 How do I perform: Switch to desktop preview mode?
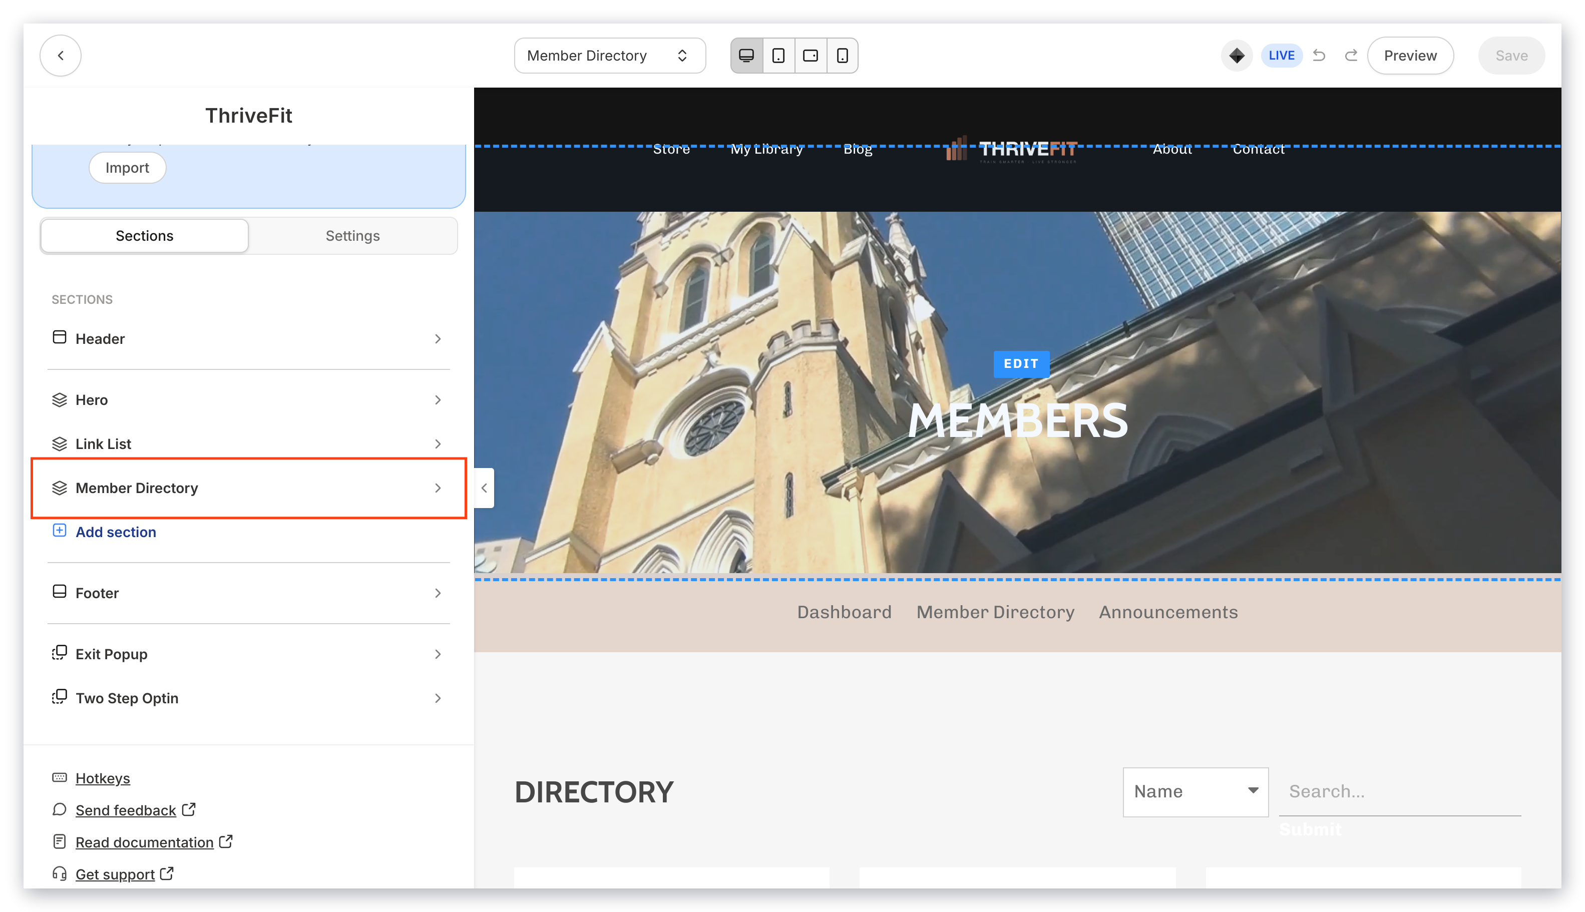746,56
